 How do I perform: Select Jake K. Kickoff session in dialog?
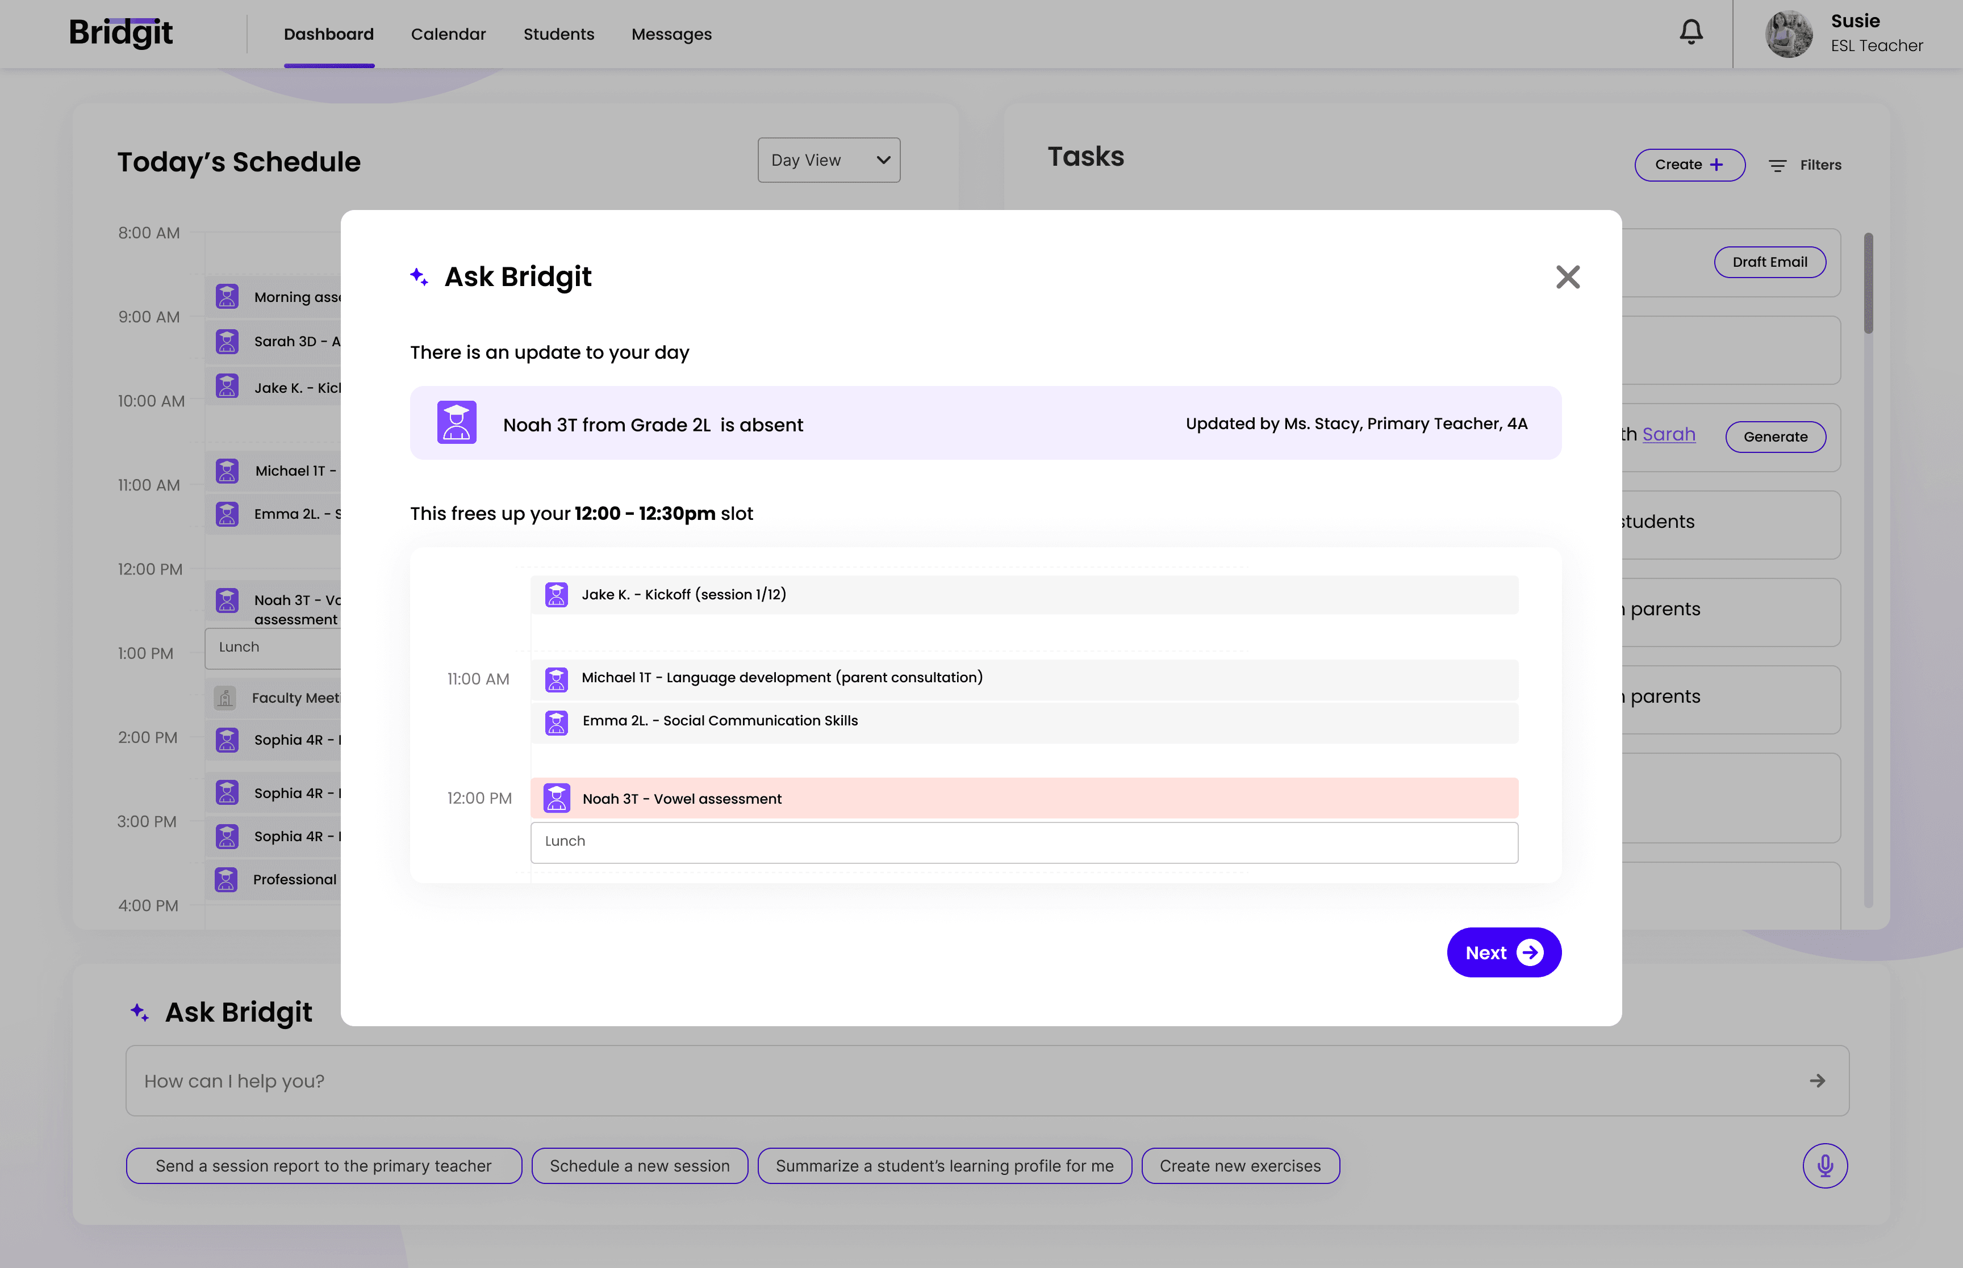[1024, 594]
